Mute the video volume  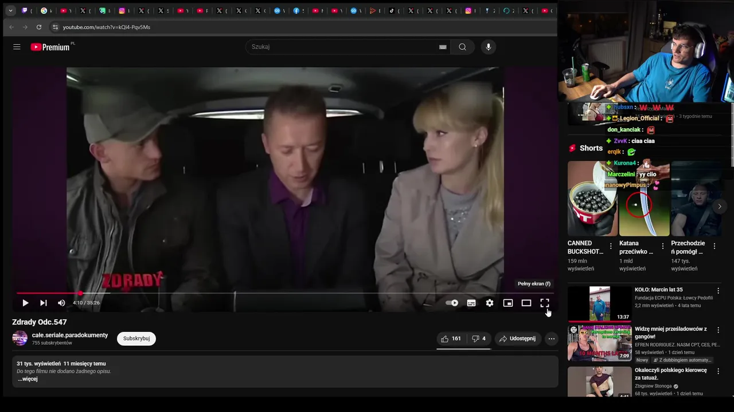pyautogui.click(x=61, y=303)
